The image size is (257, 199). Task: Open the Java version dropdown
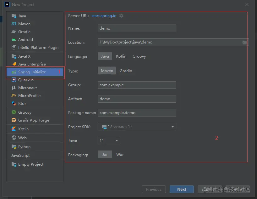(109, 140)
